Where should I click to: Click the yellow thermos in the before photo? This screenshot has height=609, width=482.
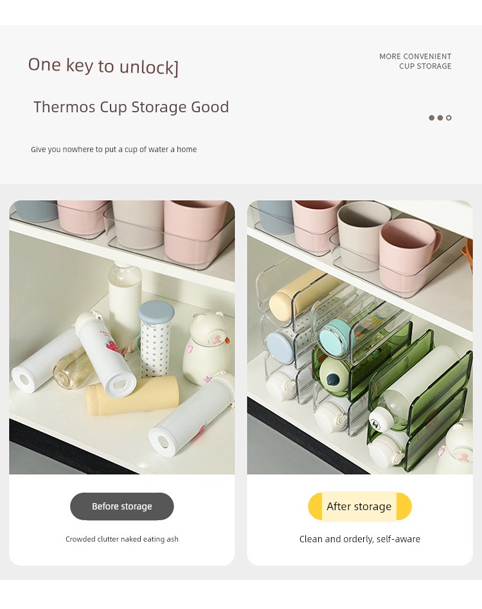[132, 395]
